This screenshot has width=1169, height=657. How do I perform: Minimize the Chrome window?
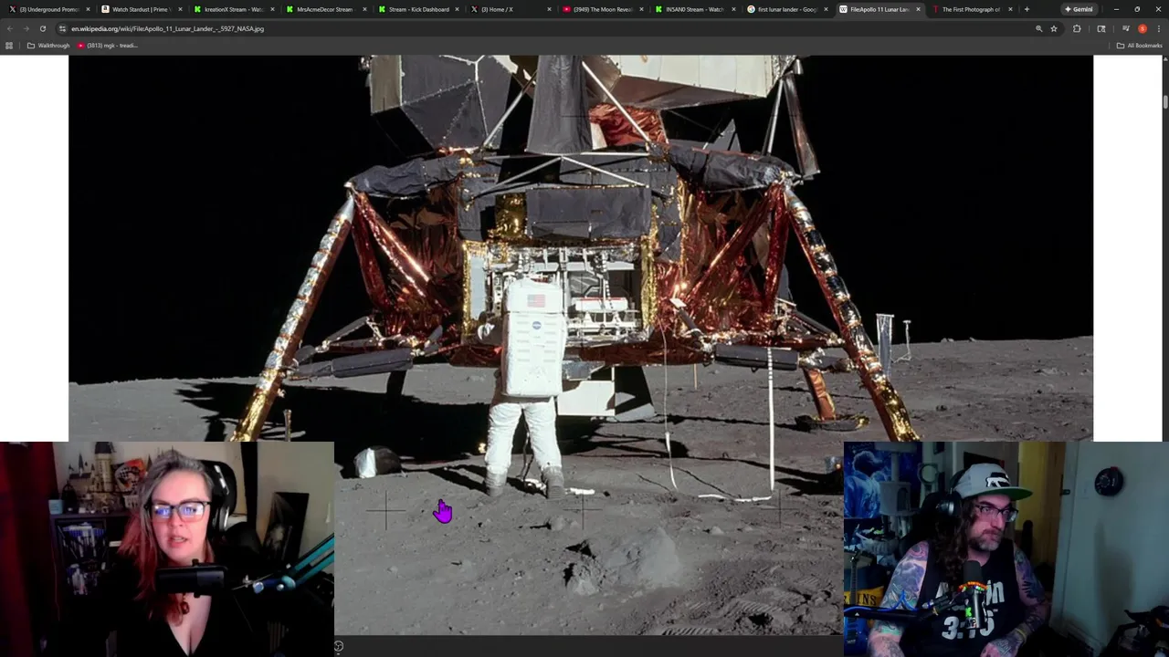[1116, 9]
